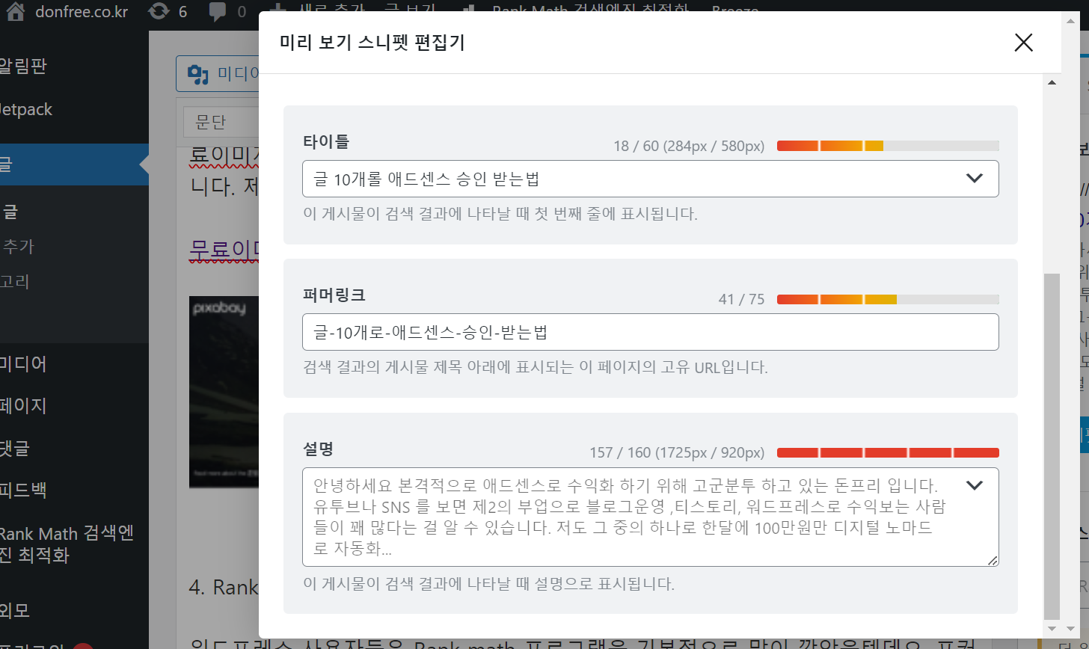Click the 미디어 add media button
This screenshot has height=649, width=1089.
[x=218, y=74]
